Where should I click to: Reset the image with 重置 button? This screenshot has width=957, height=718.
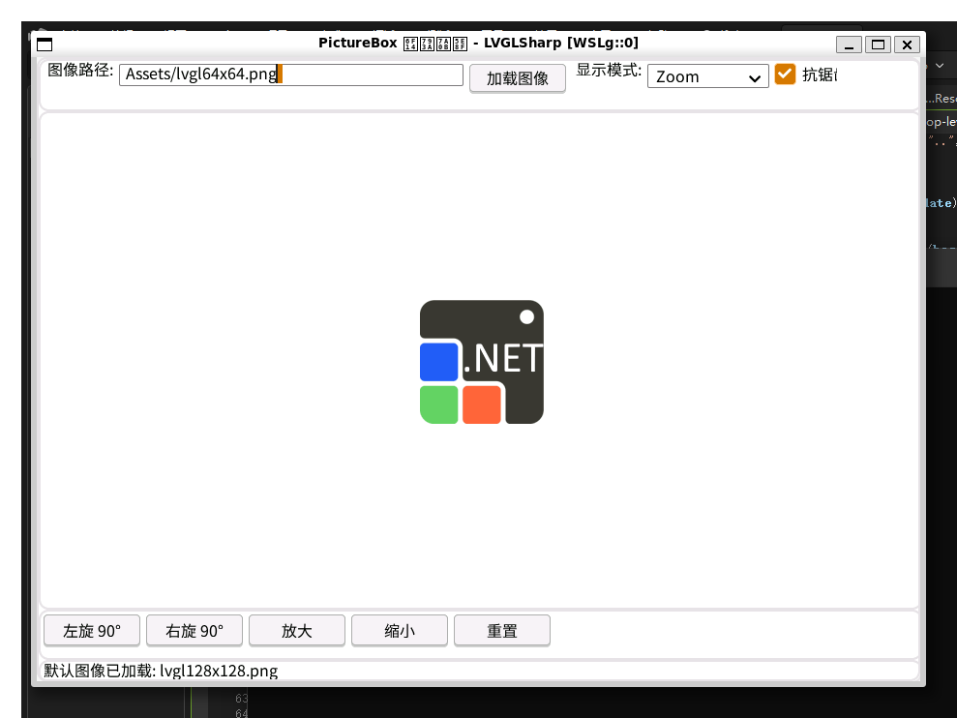(x=502, y=631)
